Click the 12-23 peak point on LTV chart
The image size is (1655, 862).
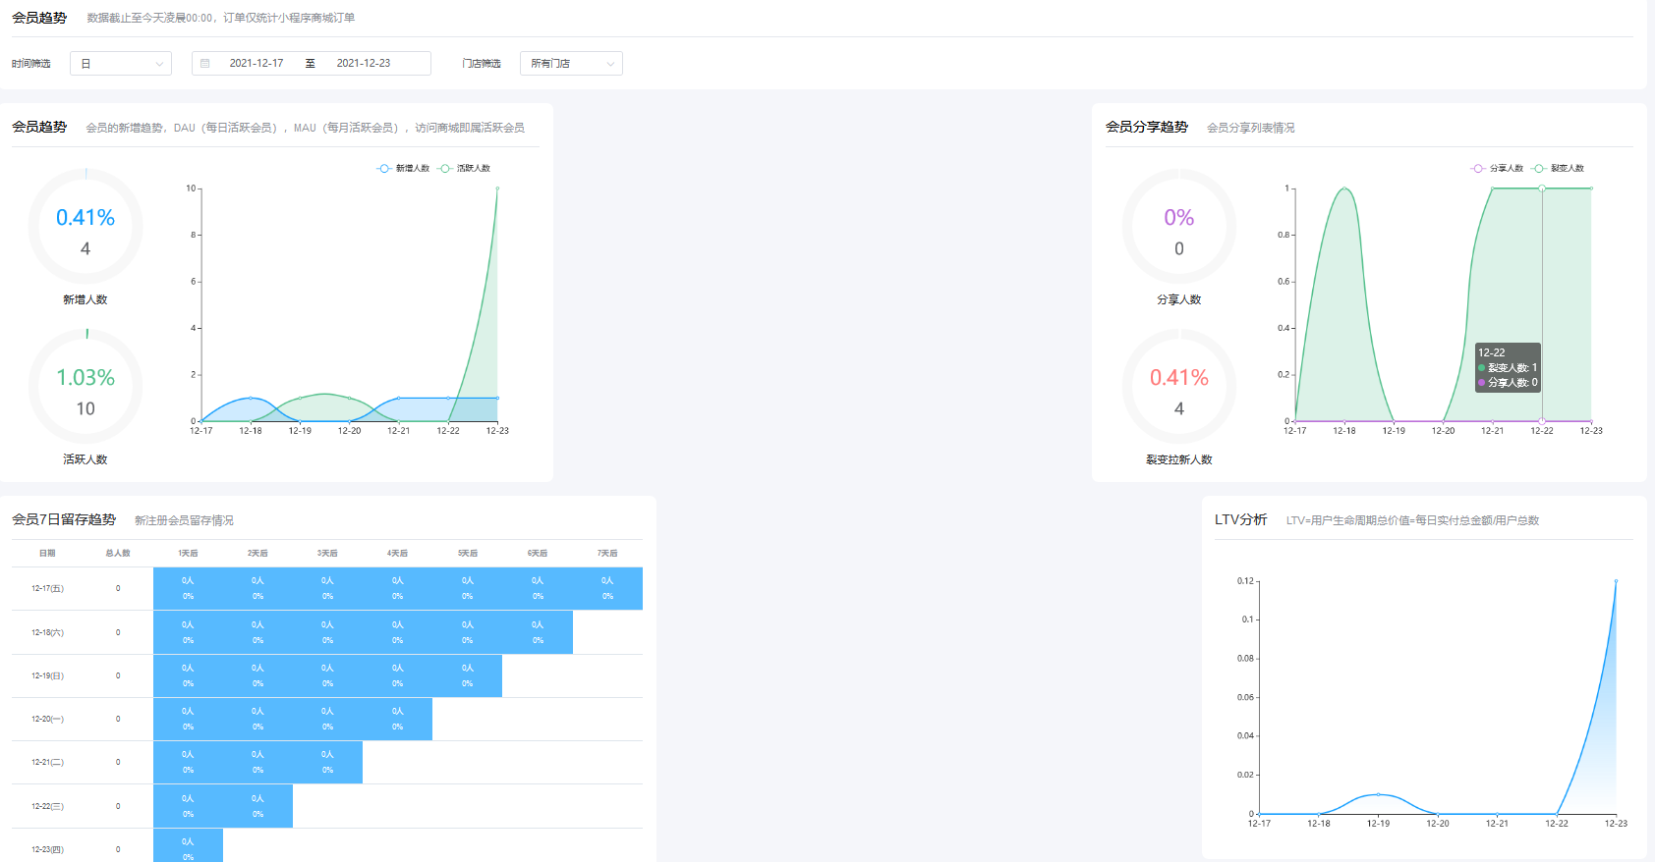(x=1616, y=581)
